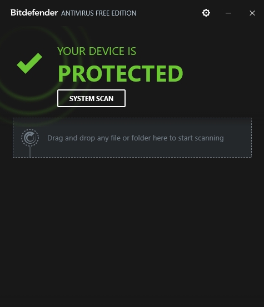This screenshot has width=264, height=307.
Task: Click the vertical stem under scan icon
Action: 30,152
